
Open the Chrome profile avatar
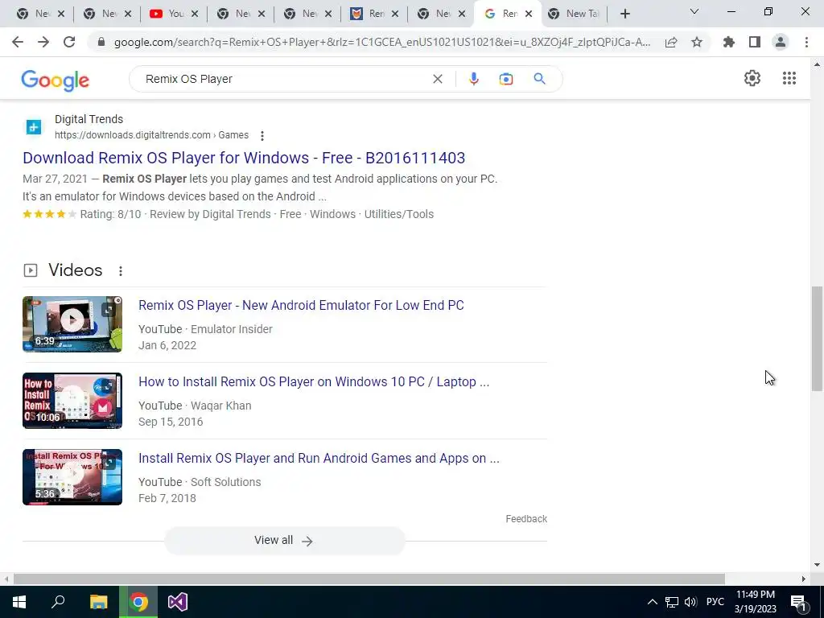[x=781, y=42]
